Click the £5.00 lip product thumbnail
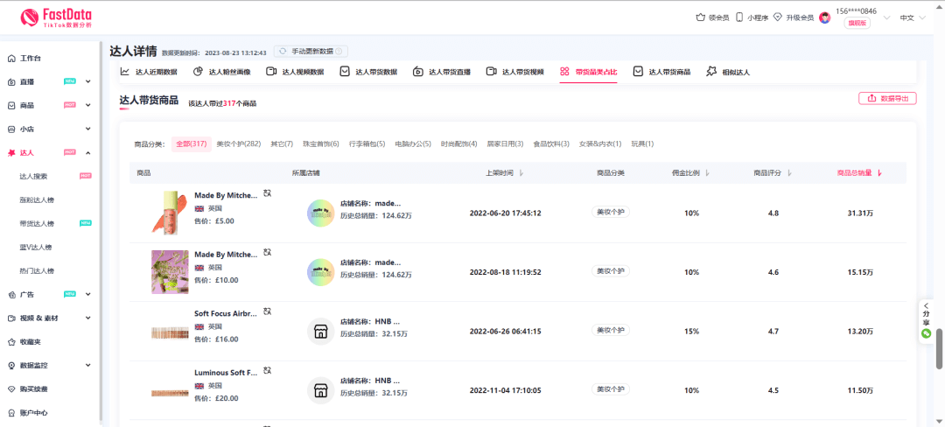Screen dimensions: 945x427 pos(171,213)
